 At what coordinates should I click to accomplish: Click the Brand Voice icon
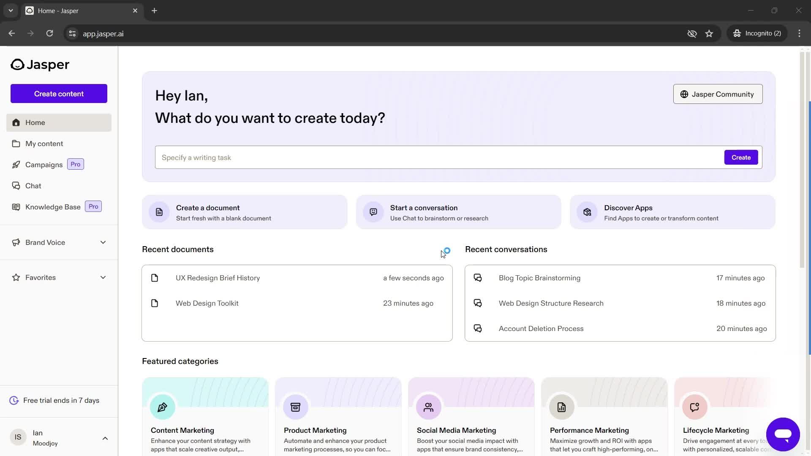point(16,242)
